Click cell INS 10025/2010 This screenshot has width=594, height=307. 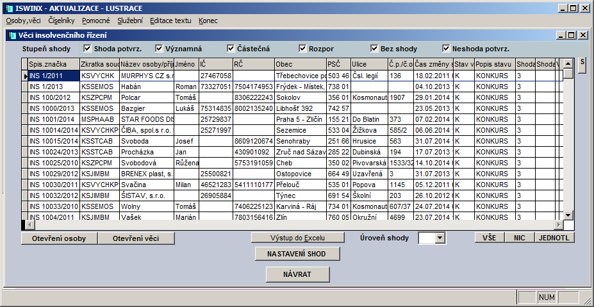click(x=54, y=163)
